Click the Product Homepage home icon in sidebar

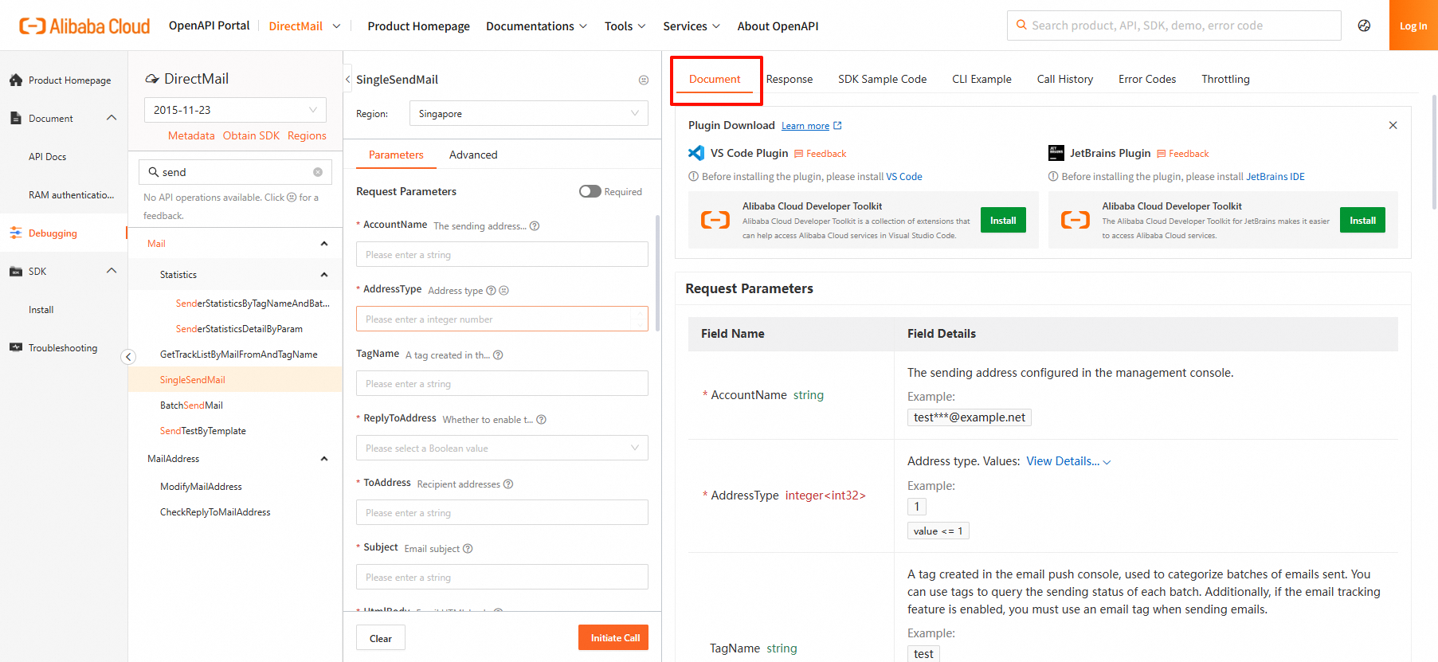tap(15, 80)
